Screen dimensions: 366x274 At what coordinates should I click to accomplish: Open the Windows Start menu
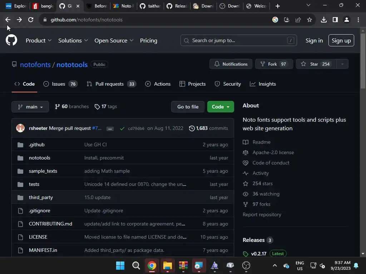pos(120,265)
